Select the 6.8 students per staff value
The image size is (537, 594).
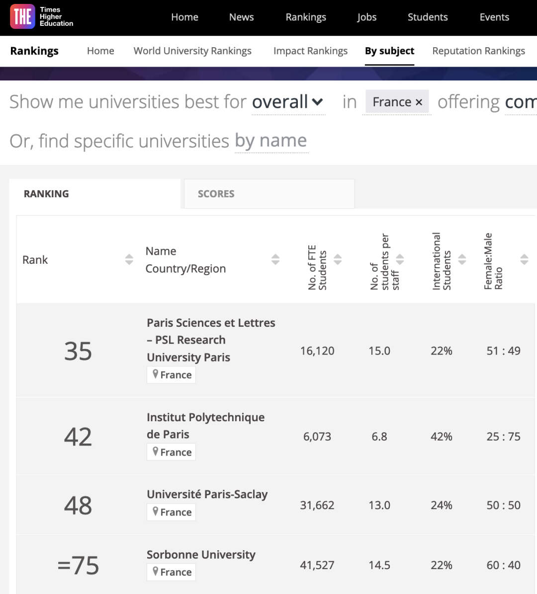[379, 437]
